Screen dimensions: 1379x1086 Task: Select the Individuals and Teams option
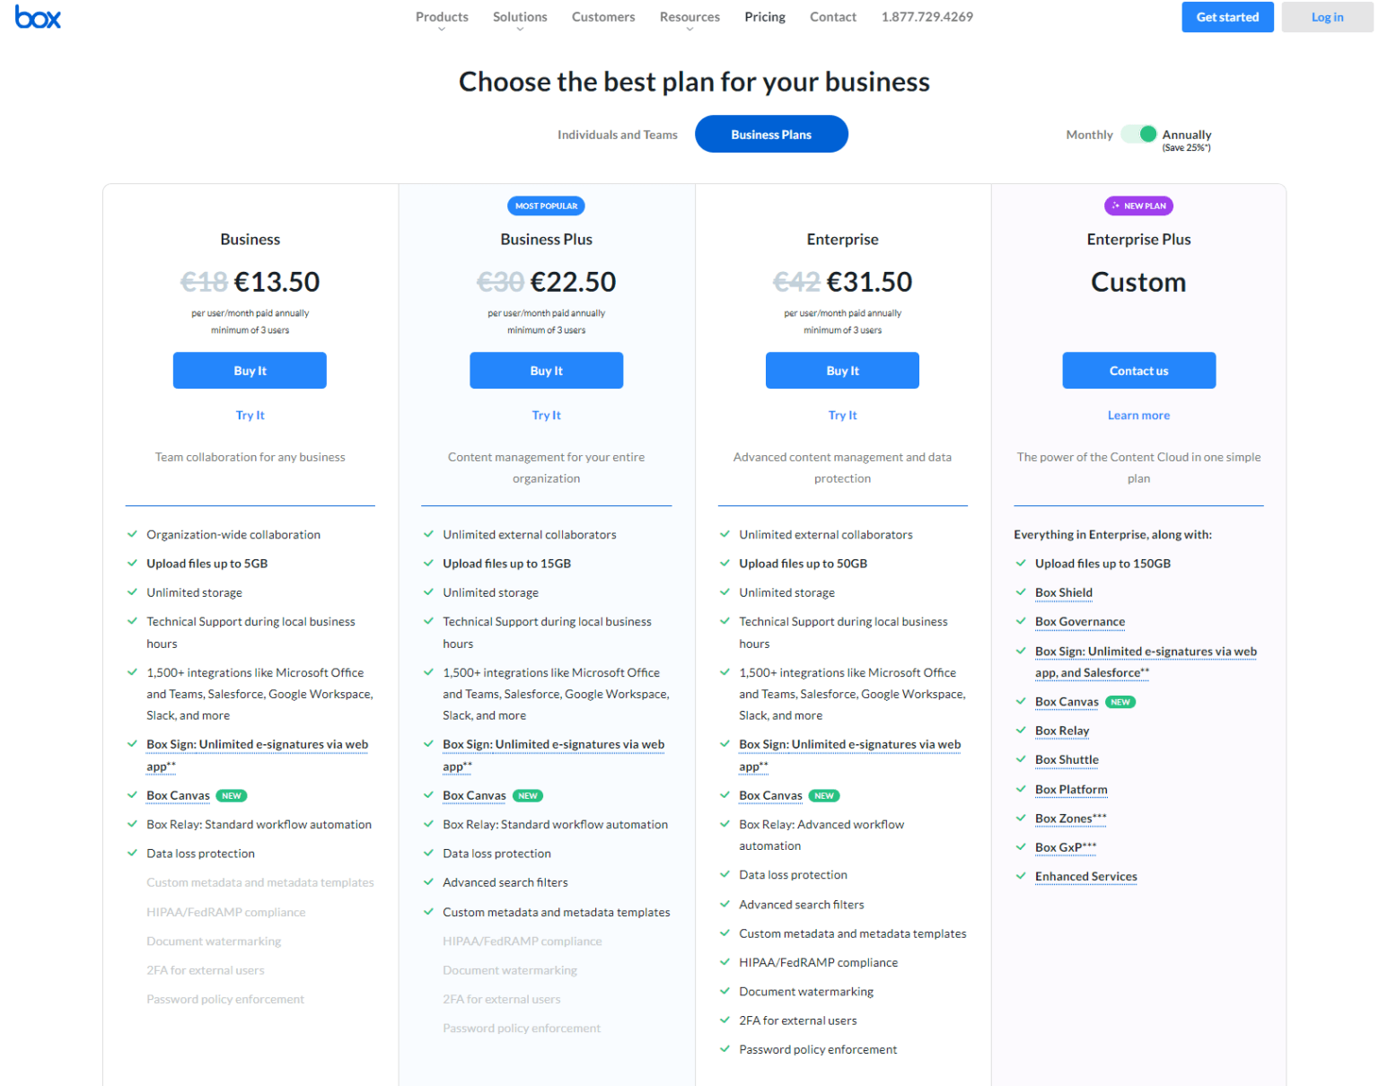[x=617, y=134]
